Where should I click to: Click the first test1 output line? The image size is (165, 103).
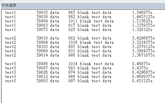79,13
